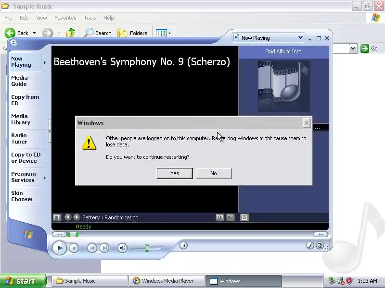Click Find Album Info link

(x=283, y=51)
